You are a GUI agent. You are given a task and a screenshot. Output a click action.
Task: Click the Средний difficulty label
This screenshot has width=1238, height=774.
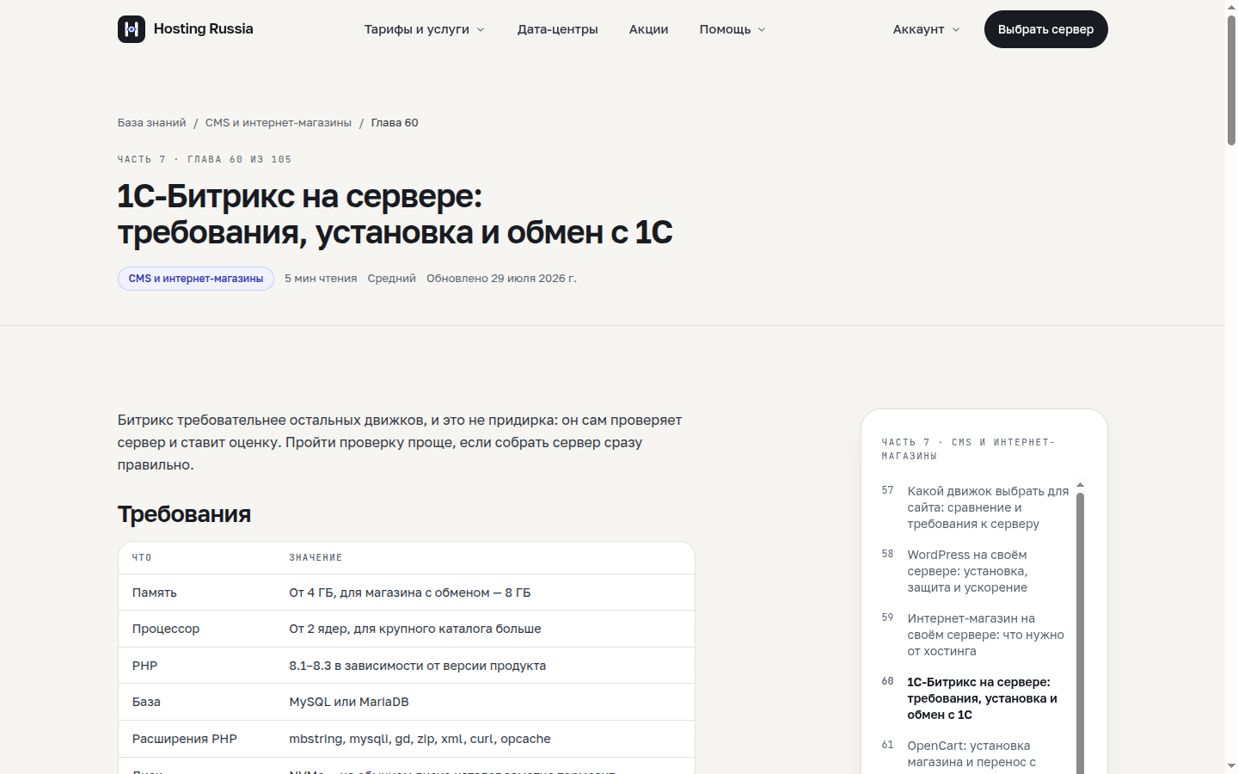[392, 279]
